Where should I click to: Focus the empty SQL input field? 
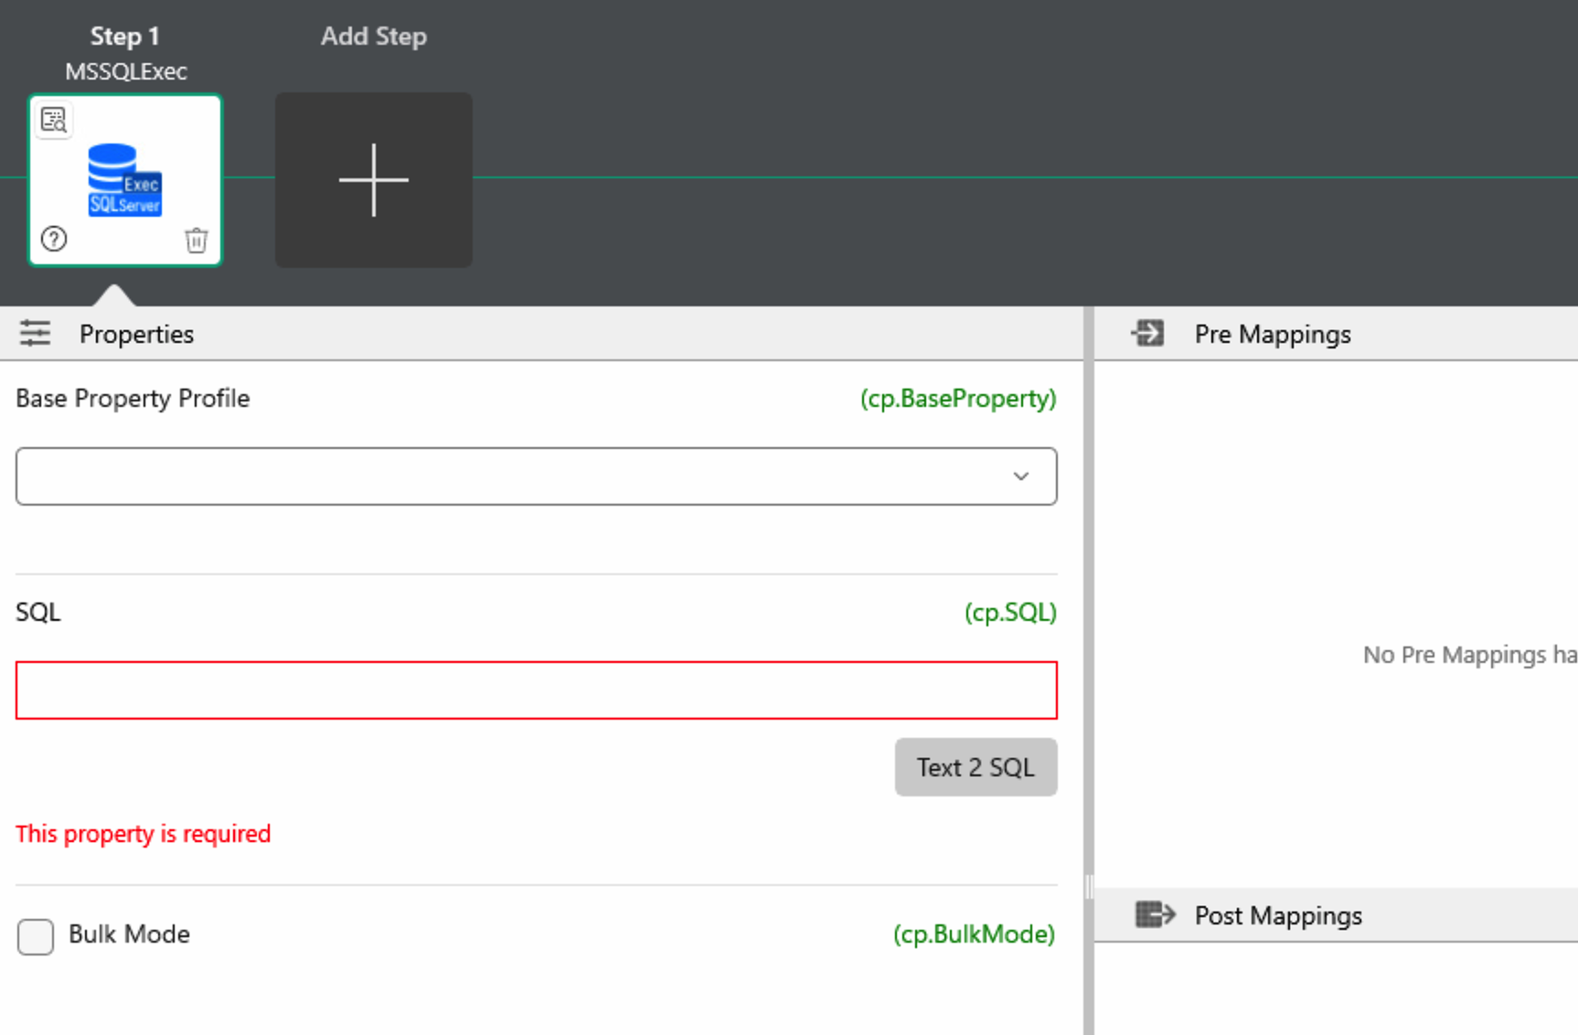536,690
